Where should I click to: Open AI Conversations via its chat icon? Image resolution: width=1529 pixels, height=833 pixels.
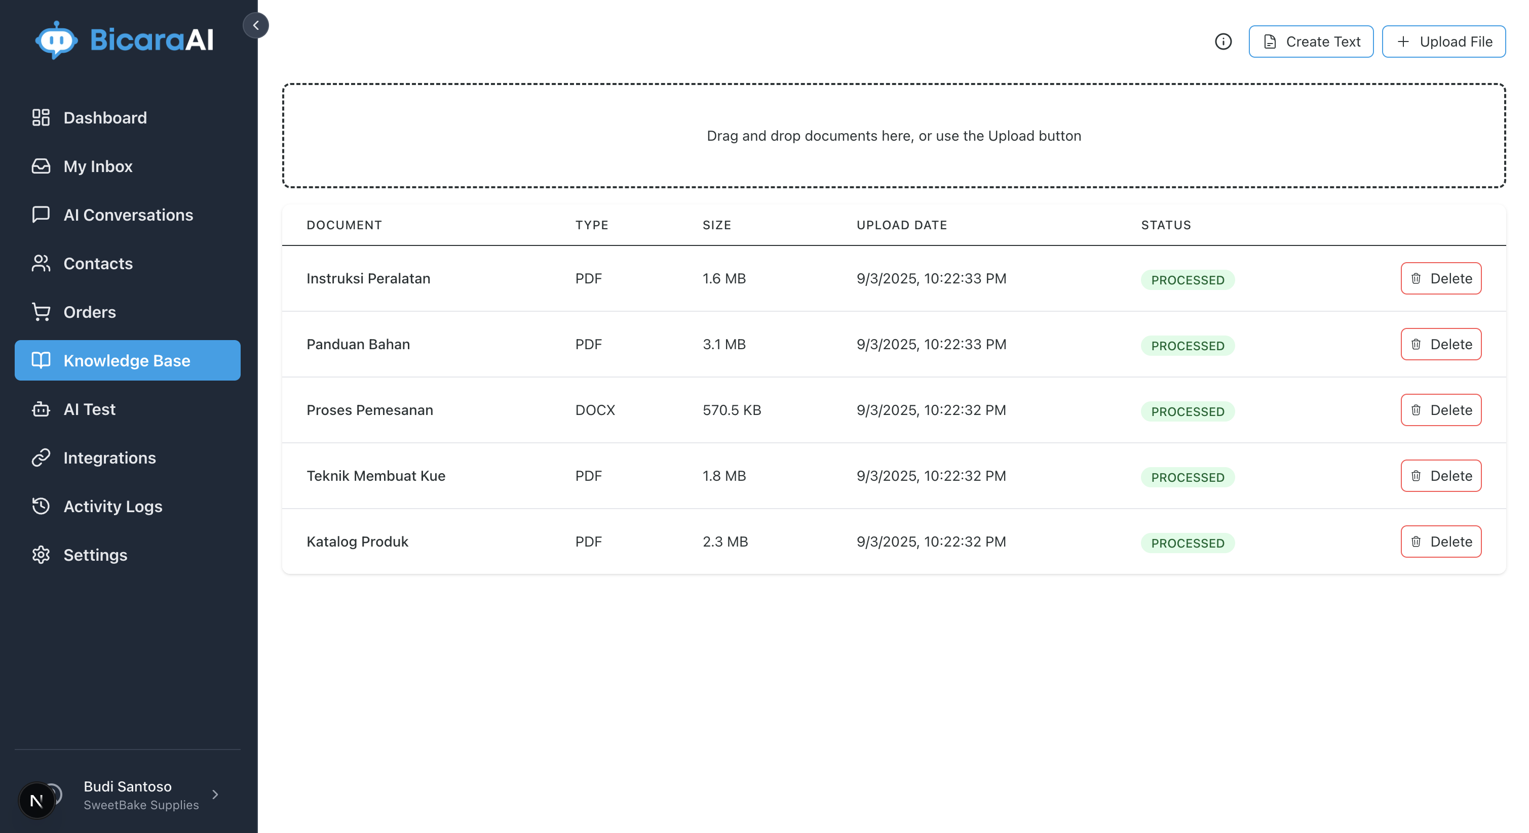click(41, 215)
